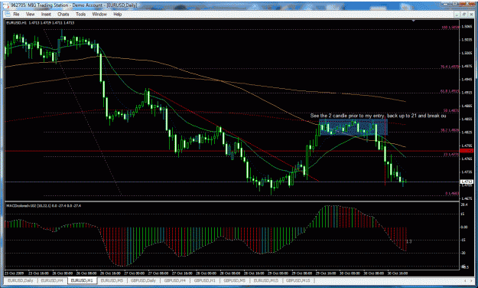Click the MACD indicator label
The width and height of the screenshot is (478, 288).
coord(44,206)
